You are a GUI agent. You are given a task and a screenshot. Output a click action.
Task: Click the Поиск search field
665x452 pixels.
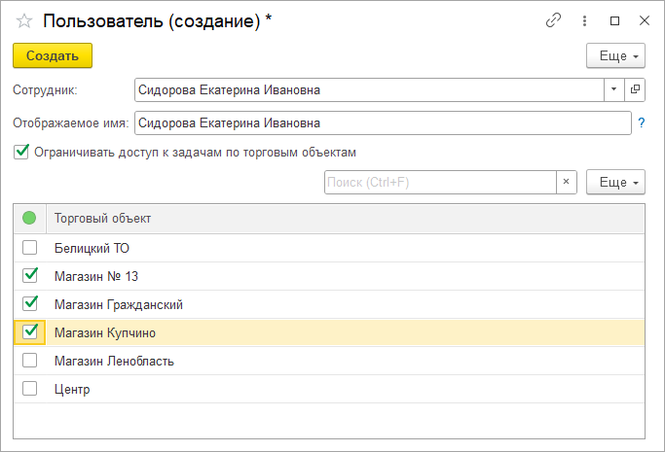click(x=440, y=183)
